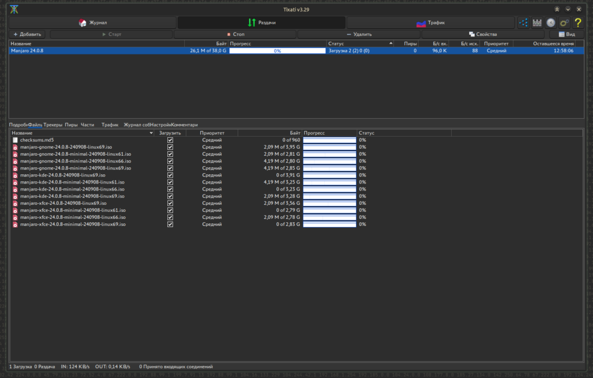Click the Статус column sort arrow

[391, 43]
